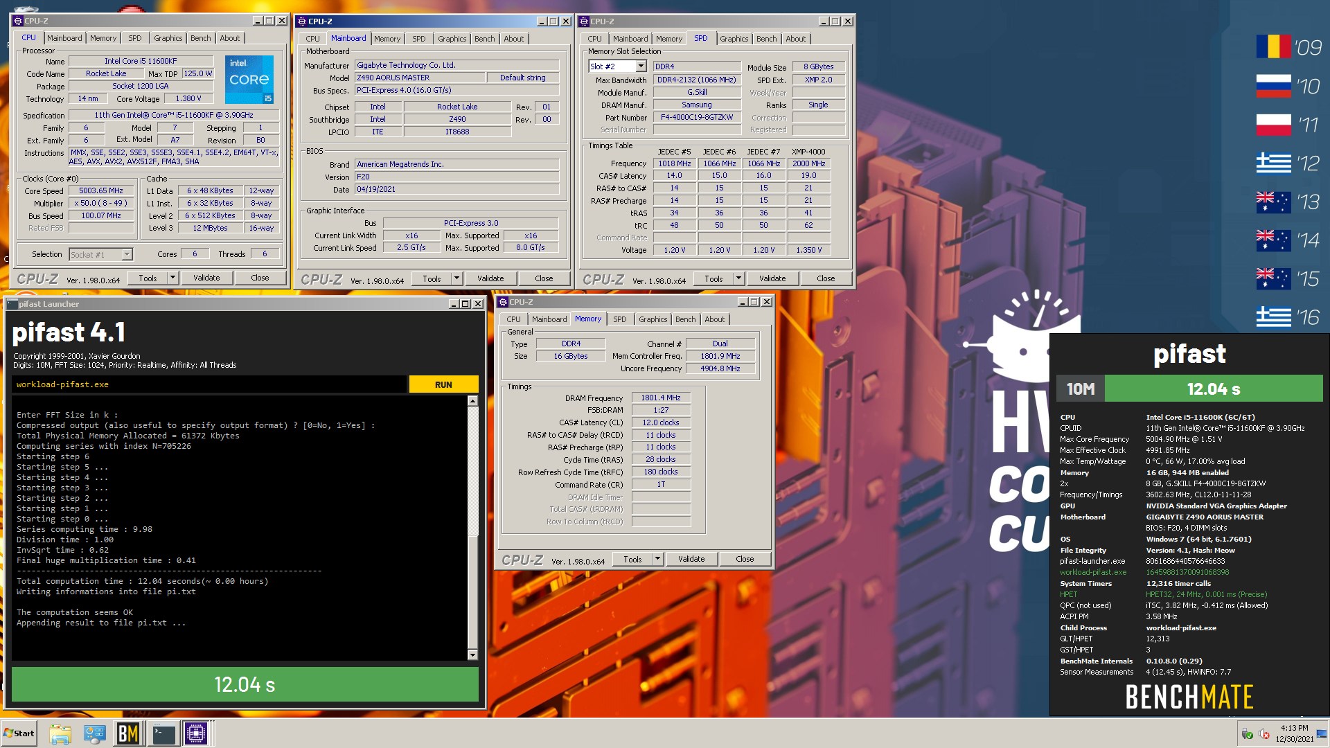This screenshot has width=1330, height=748.
Task: Click the 2010 Russia flag icon
Action: 1273,86
